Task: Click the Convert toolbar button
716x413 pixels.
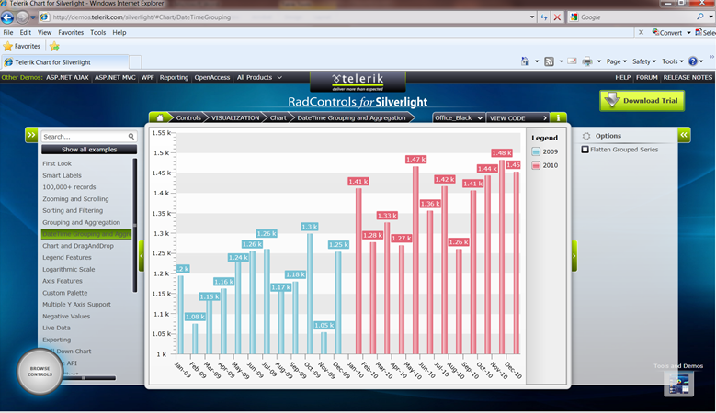Action: tap(666, 33)
